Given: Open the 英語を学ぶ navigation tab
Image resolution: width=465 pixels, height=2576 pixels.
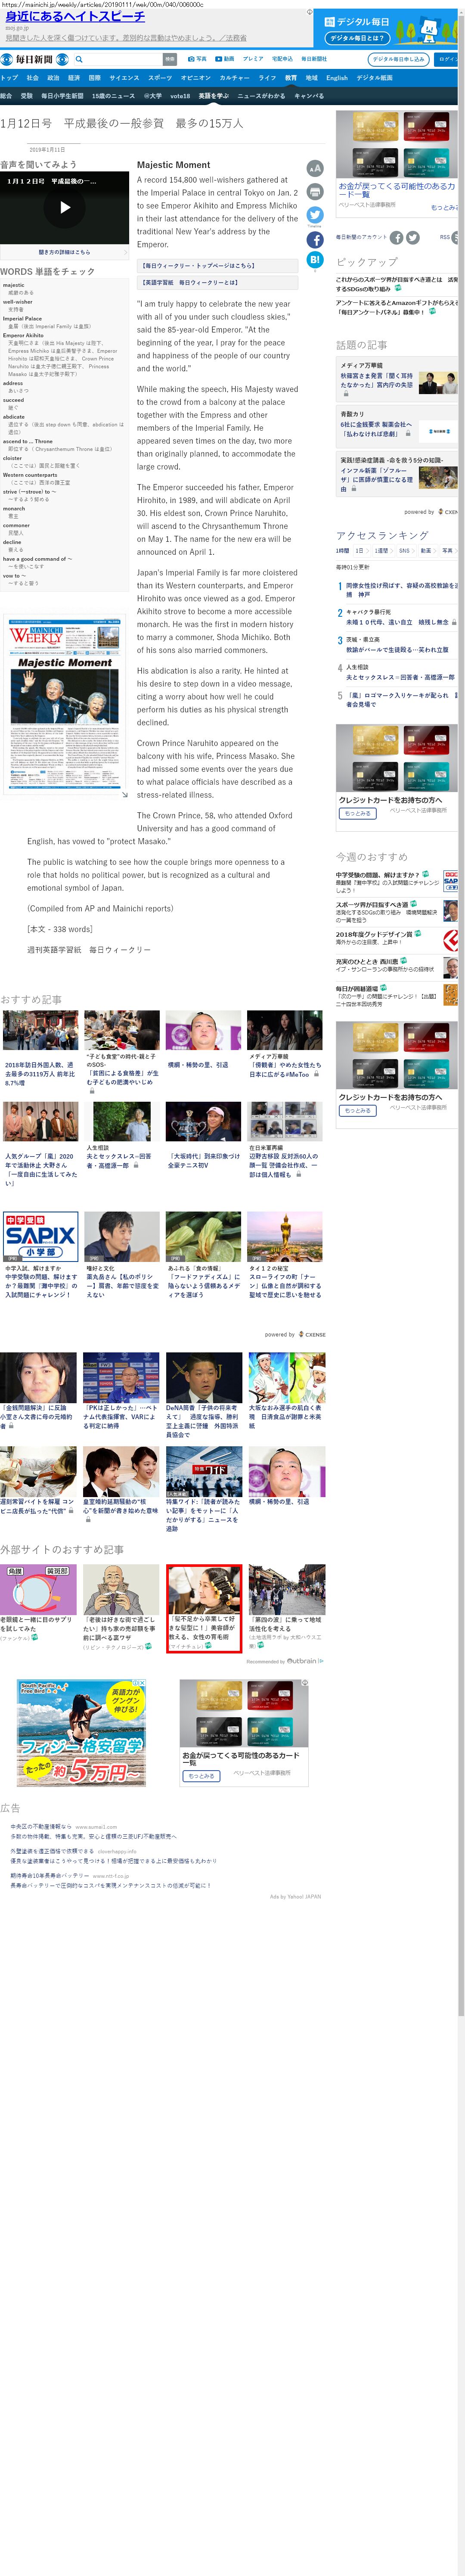Looking at the screenshot, I should (x=212, y=96).
